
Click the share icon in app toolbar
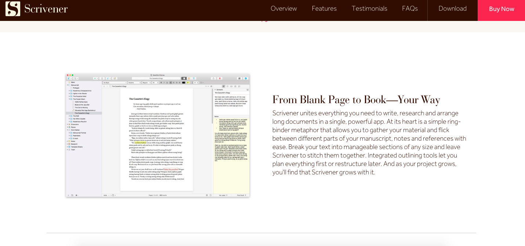click(x=213, y=78)
